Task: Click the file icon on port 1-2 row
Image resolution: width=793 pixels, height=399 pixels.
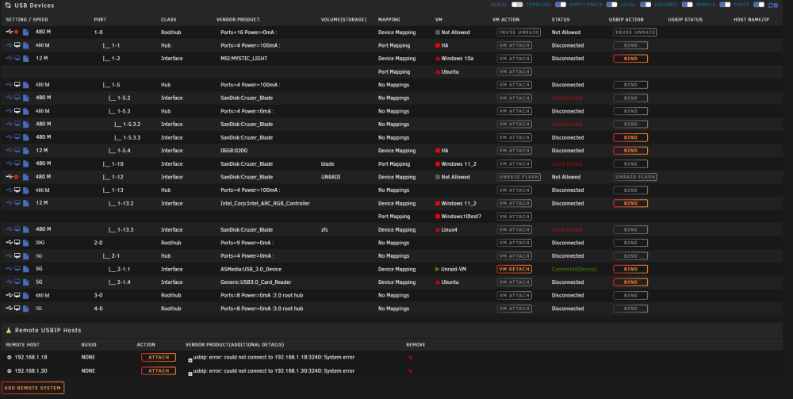Action: coord(26,59)
